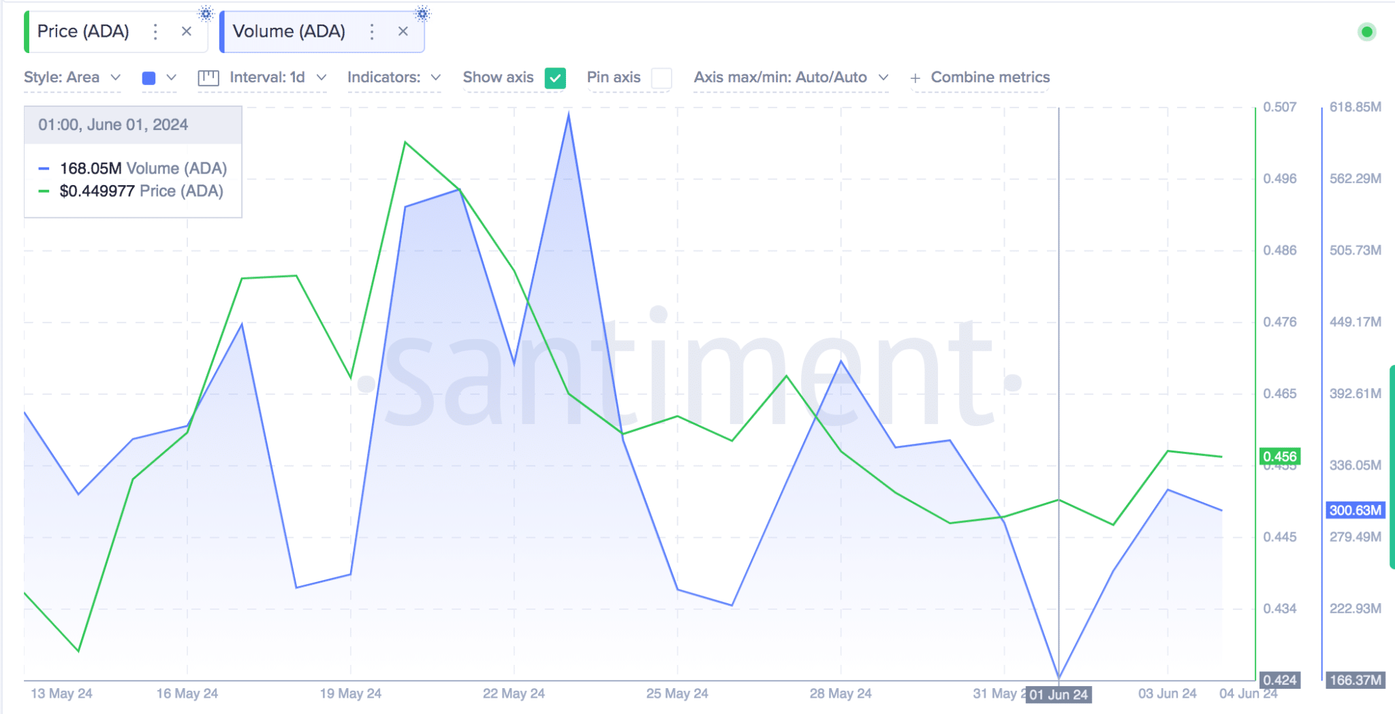Open Axis max/min Auto/Auto dropdown

tap(791, 78)
